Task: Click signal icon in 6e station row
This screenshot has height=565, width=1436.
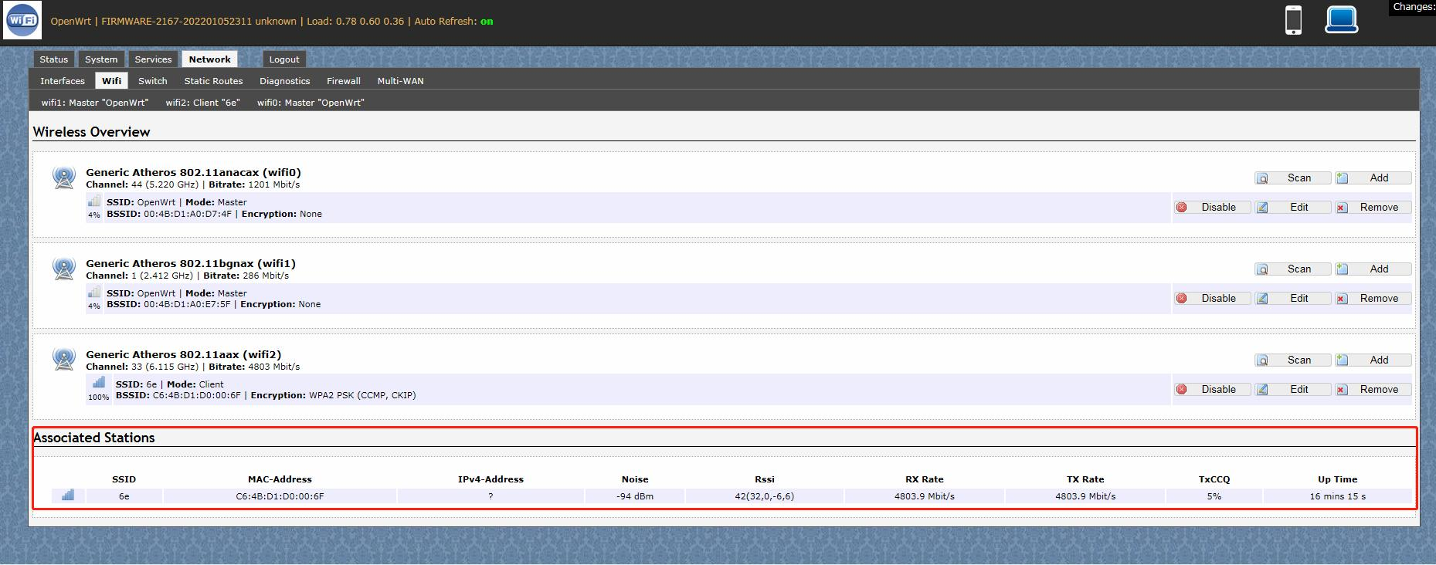Action: pyautogui.click(x=68, y=496)
